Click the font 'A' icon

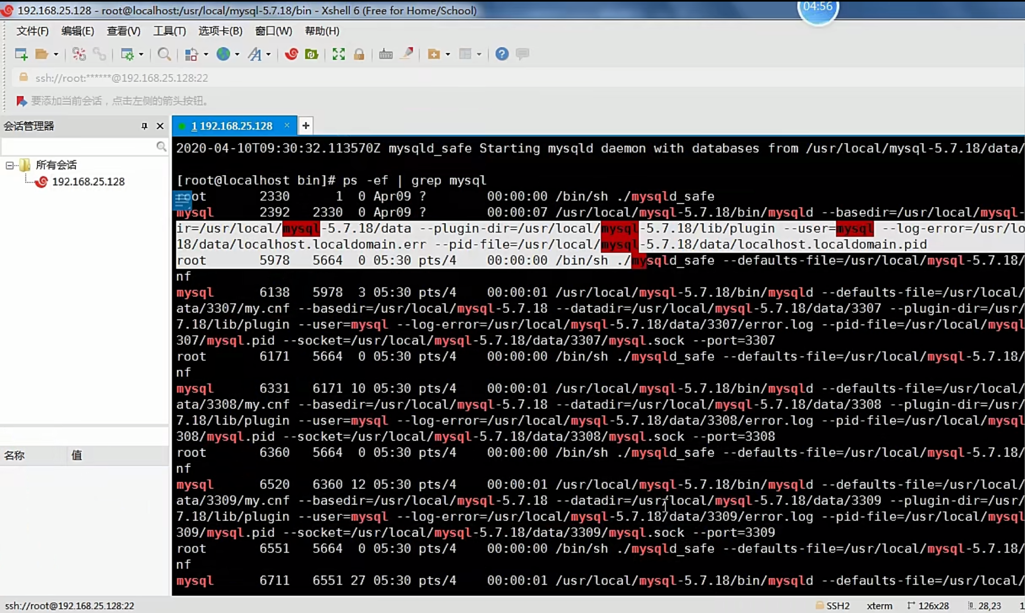click(x=255, y=54)
